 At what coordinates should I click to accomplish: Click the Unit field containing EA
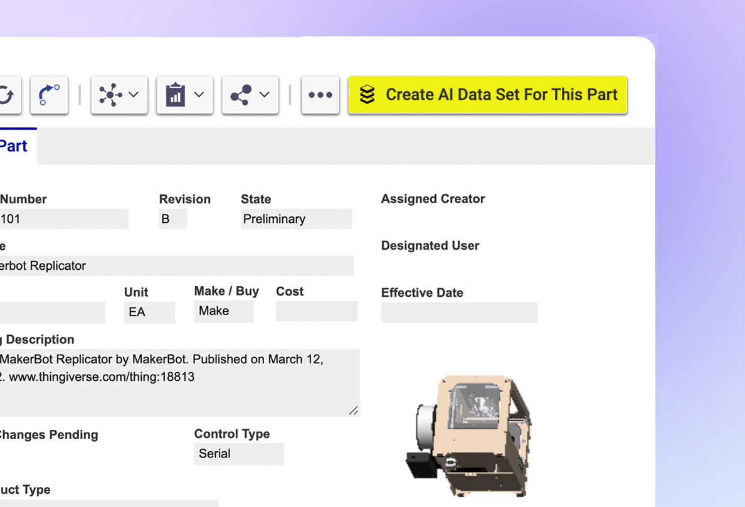[149, 312]
